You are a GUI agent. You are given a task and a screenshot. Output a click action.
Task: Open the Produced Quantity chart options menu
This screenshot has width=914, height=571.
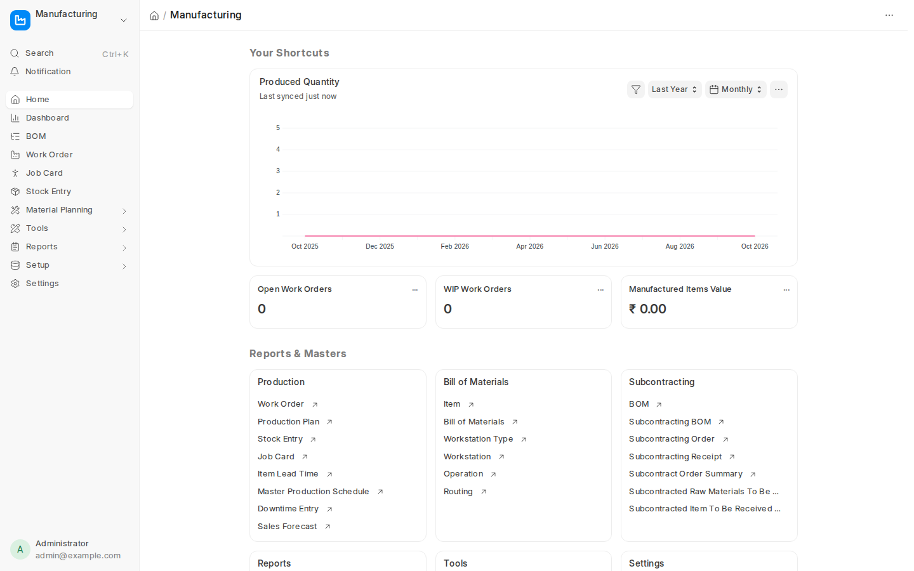tap(779, 89)
